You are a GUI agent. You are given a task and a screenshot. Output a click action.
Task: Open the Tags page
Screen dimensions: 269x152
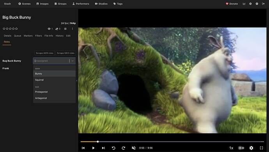coord(118,4)
